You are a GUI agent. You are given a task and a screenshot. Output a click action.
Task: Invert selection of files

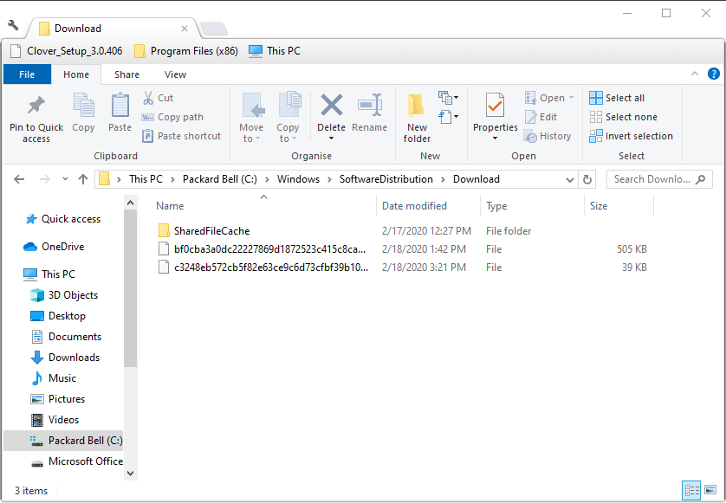click(x=631, y=136)
